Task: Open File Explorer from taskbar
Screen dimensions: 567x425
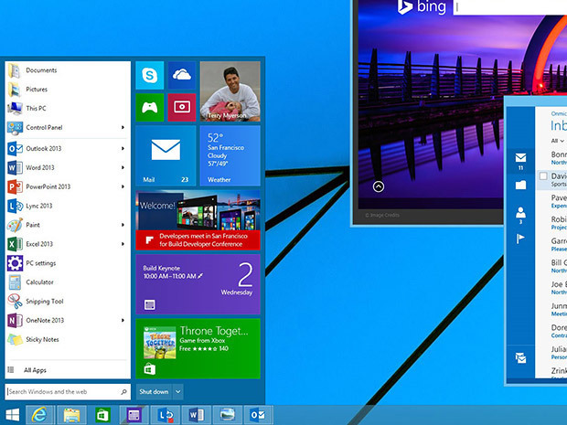Action: 71,415
